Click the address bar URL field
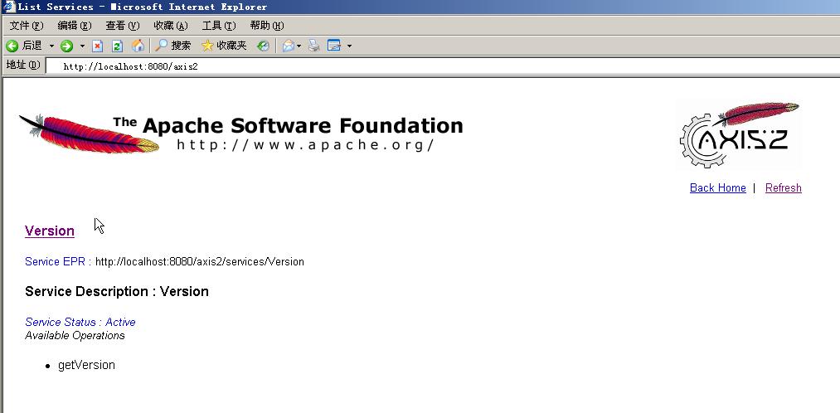840x413 pixels. point(443,66)
